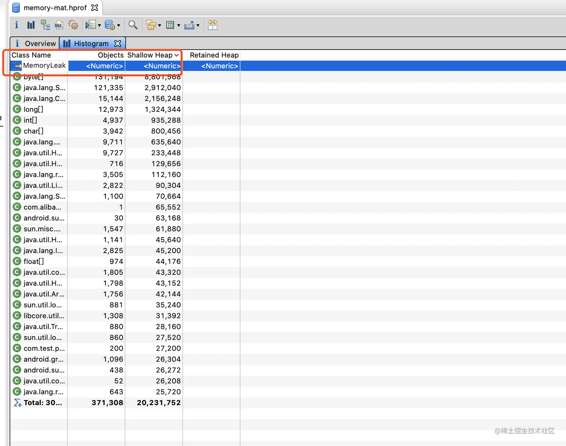Click the Find Object by Address magnifier
The width and height of the screenshot is (566, 446).
(x=133, y=25)
